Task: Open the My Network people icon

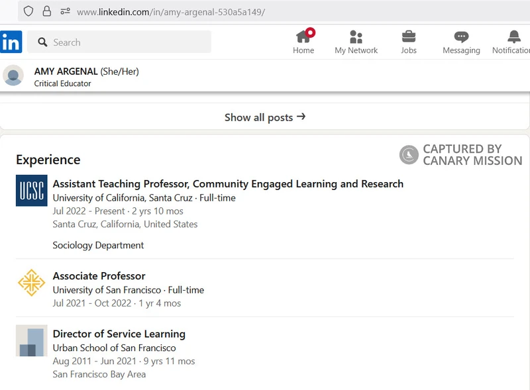Action: tap(356, 37)
